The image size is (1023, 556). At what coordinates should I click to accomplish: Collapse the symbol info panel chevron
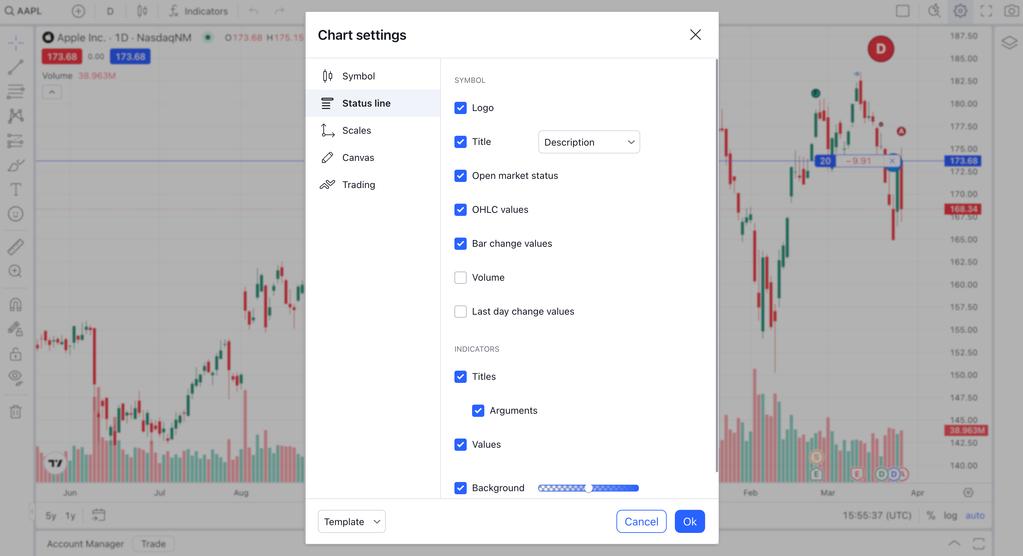click(x=52, y=92)
